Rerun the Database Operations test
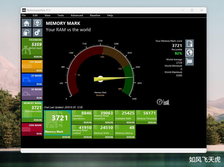This screenshot has height=167, width=224. (88, 122)
